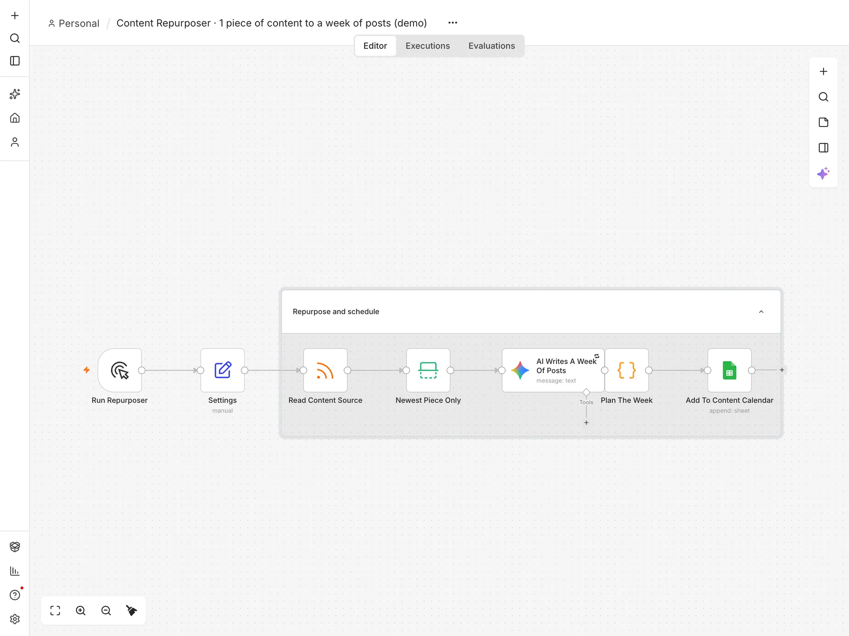Open the user profile icon in left sidebar

point(15,142)
